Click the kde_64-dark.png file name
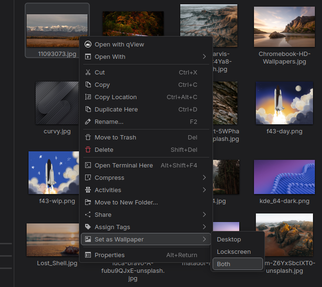 [284, 201]
